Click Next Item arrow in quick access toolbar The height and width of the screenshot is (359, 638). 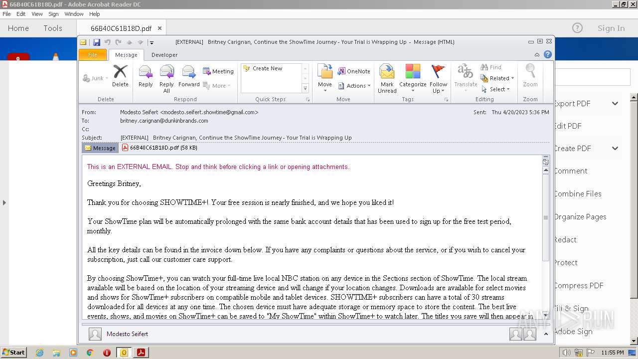pyautogui.click(x=140, y=42)
